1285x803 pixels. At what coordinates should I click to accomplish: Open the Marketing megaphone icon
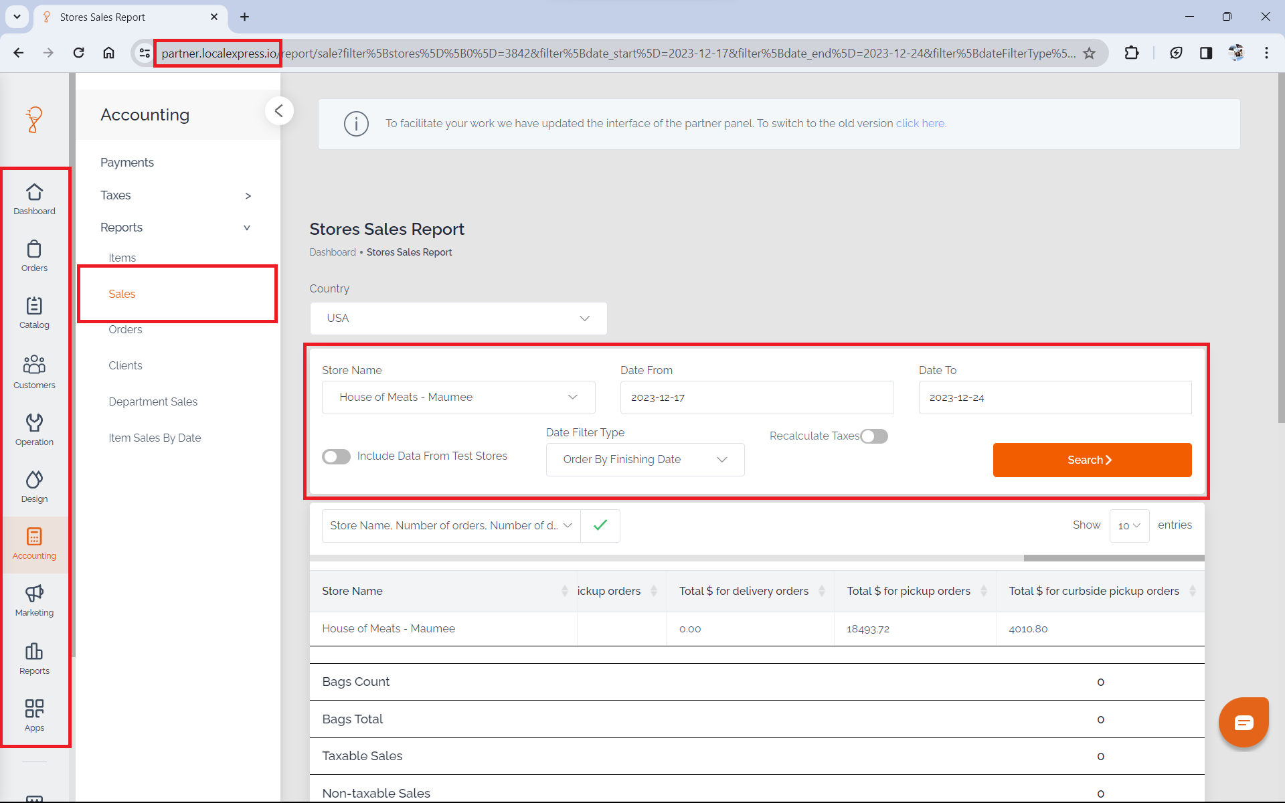[x=34, y=600]
